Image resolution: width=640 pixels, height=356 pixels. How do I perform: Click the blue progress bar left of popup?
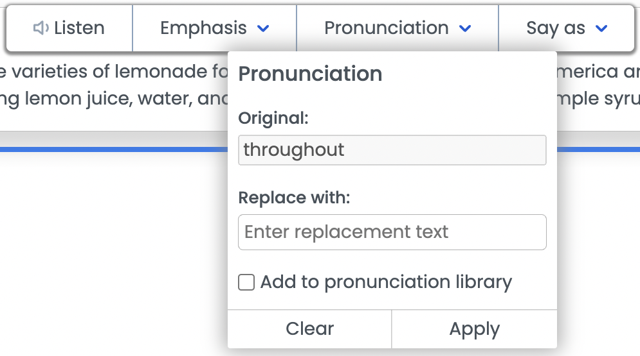pyautogui.click(x=114, y=149)
